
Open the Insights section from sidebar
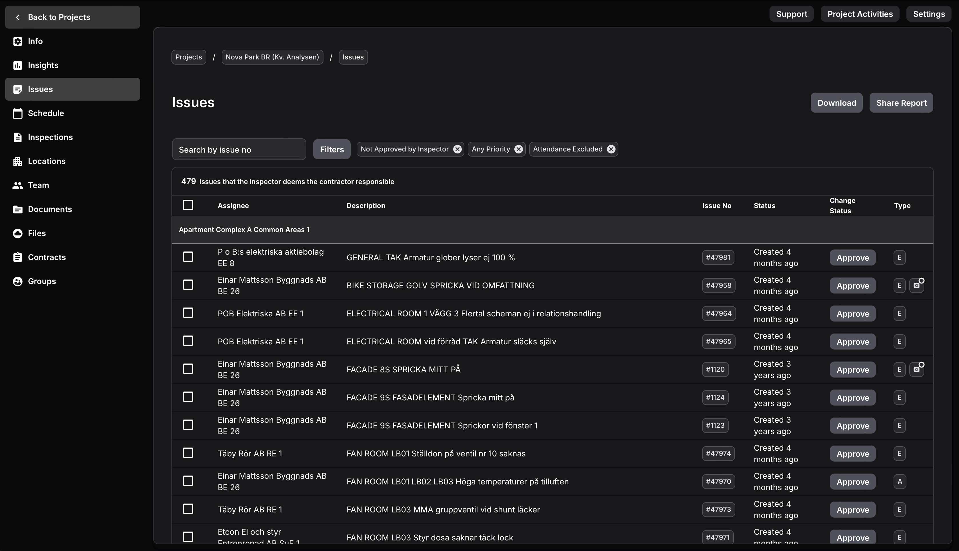pyautogui.click(x=43, y=65)
